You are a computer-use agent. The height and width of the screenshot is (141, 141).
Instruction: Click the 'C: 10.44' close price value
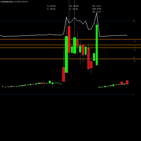(51, 9)
